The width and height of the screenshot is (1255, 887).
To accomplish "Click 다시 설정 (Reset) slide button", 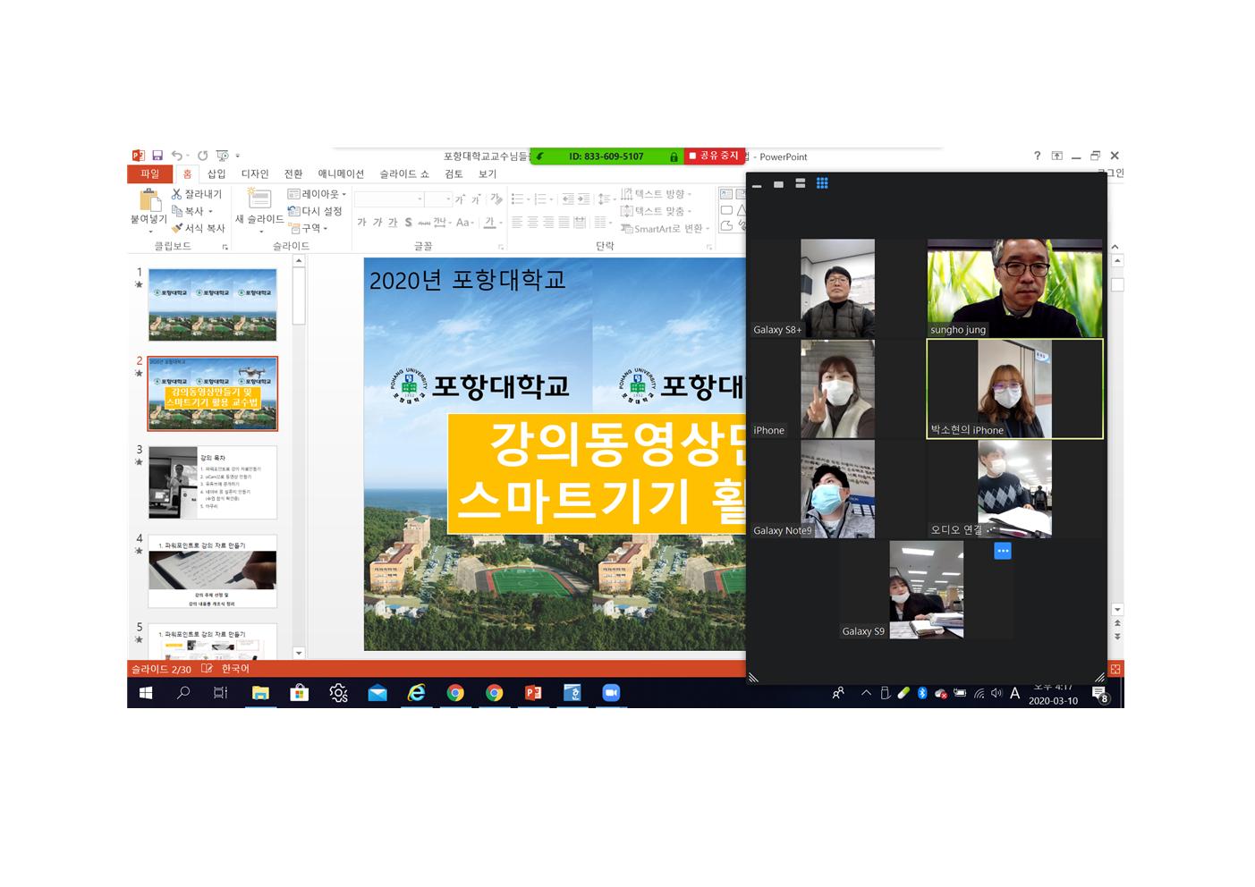I will (315, 211).
